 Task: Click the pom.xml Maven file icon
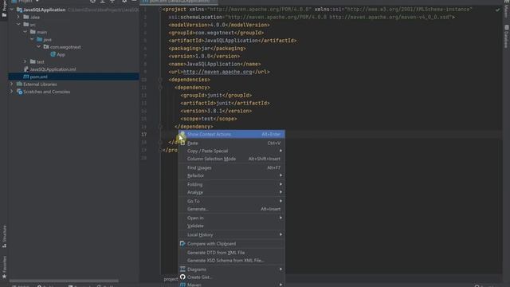[26, 77]
